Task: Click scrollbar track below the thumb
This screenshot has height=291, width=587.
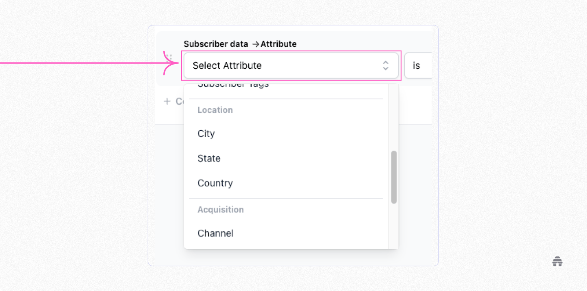Action: click(394, 226)
